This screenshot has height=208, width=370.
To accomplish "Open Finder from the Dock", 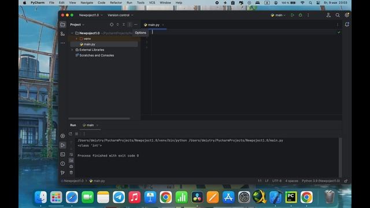I will 40,197.
